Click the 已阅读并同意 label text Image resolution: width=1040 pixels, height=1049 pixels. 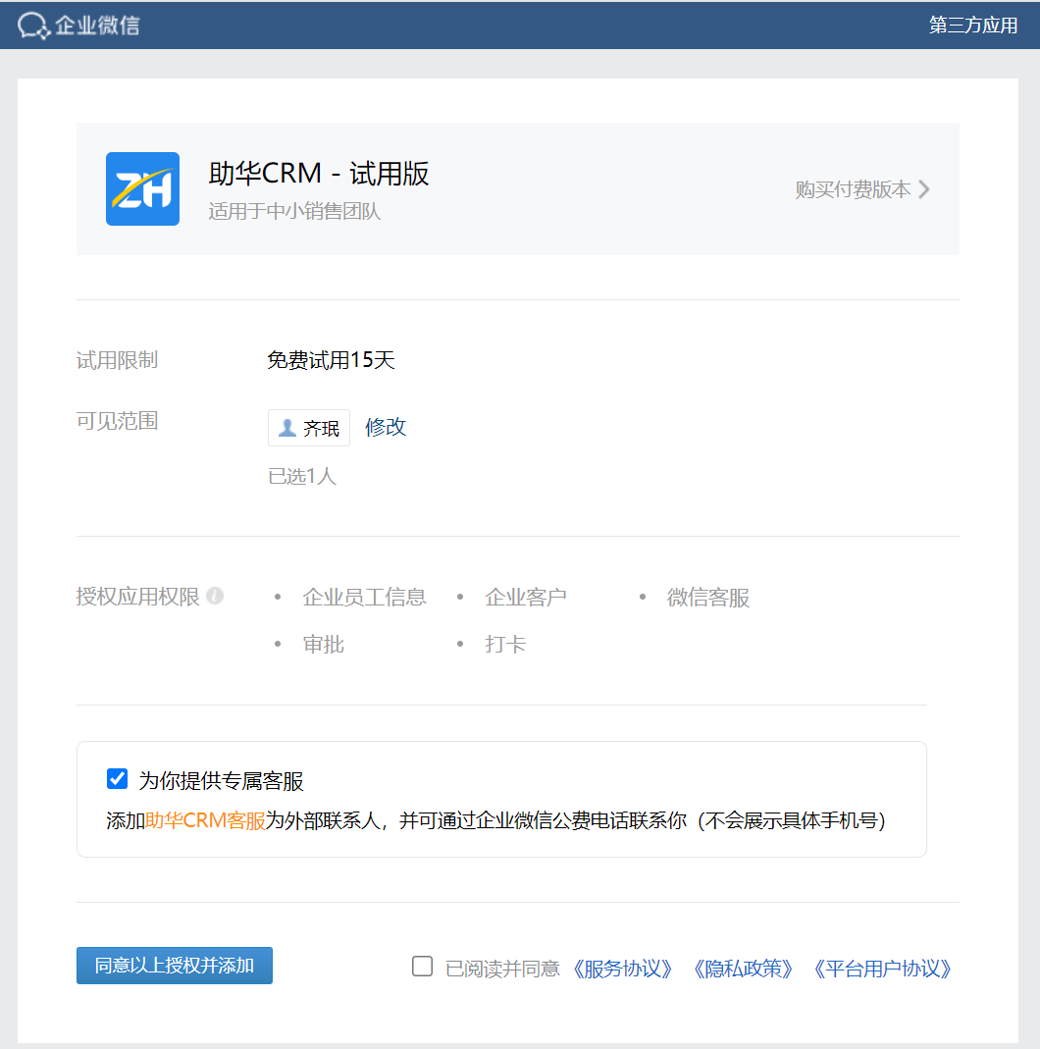point(502,969)
